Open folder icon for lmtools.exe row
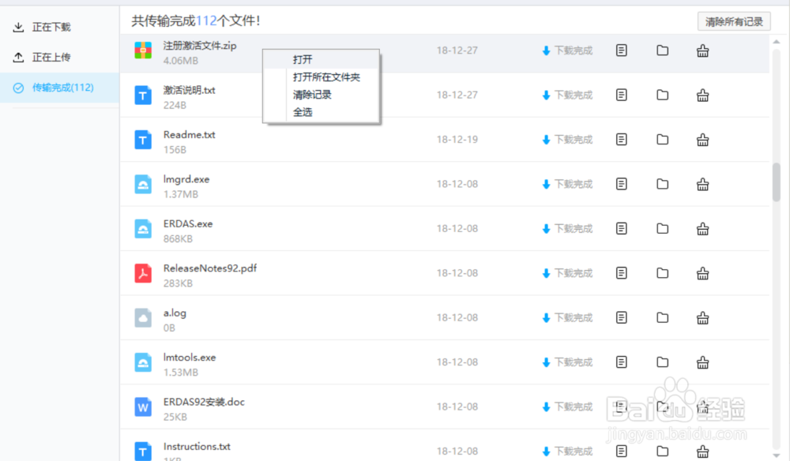Image resolution: width=790 pixels, height=461 pixels. pos(663,362)
